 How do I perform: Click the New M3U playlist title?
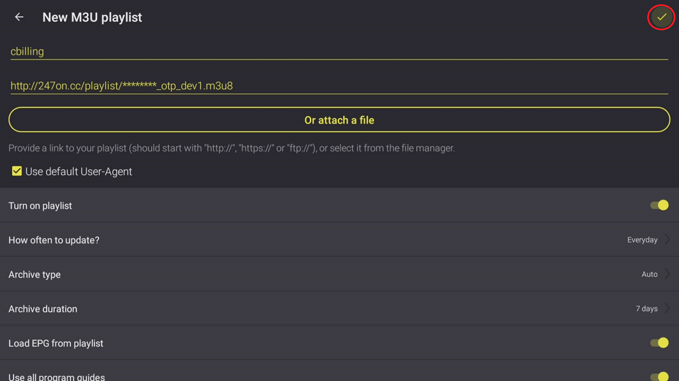pos(92,18)
